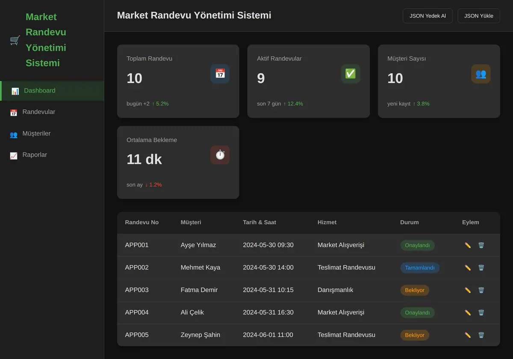Edit appointment APP001 with pencil icon
Viewport: 513px width, 359px height.
click(x=468, y=245)
